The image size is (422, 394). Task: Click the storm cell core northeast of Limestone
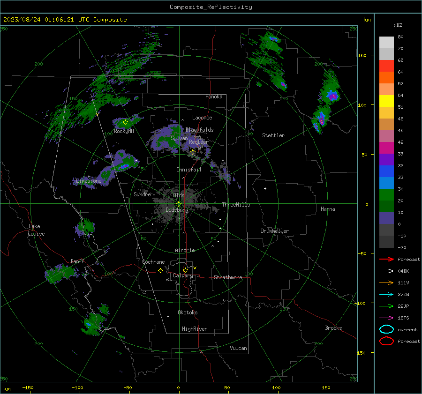click(x=124, y=166)
